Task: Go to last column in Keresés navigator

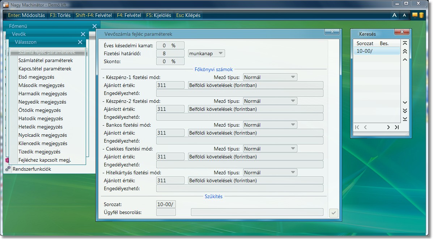Action: pyautogui.click(x=397, y=127)
